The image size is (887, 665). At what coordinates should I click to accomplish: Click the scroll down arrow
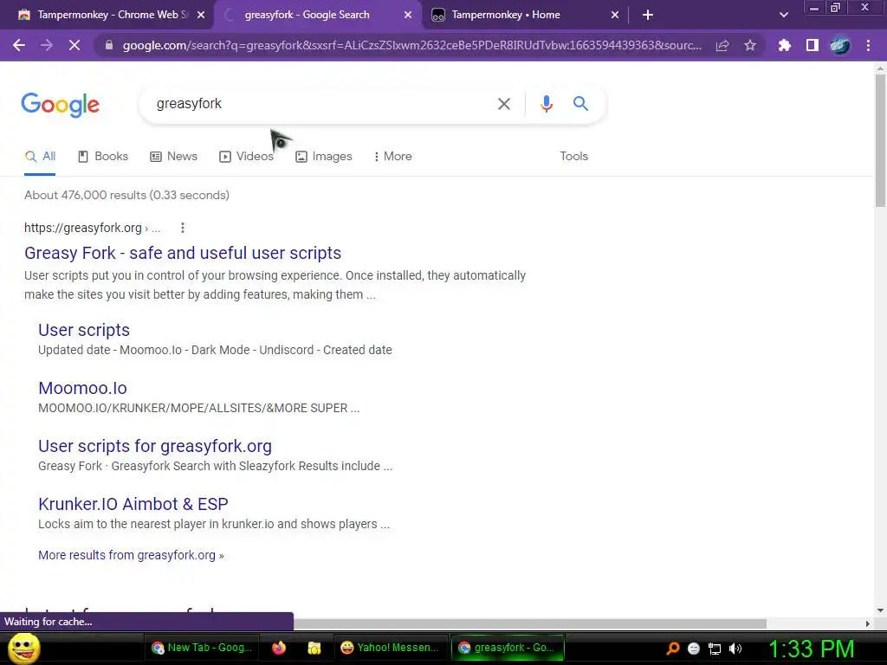(880, 610)
